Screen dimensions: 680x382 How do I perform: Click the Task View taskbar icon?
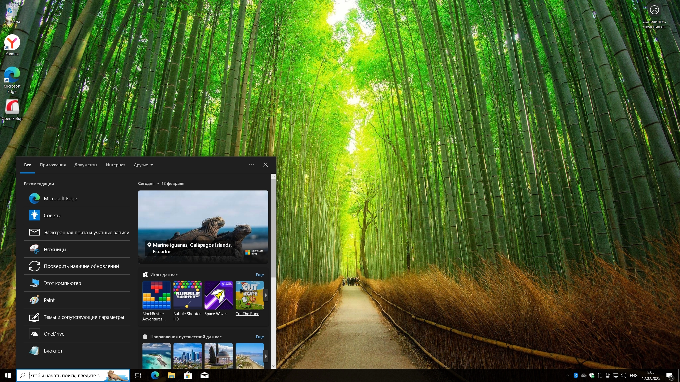[x=138, y=375]
